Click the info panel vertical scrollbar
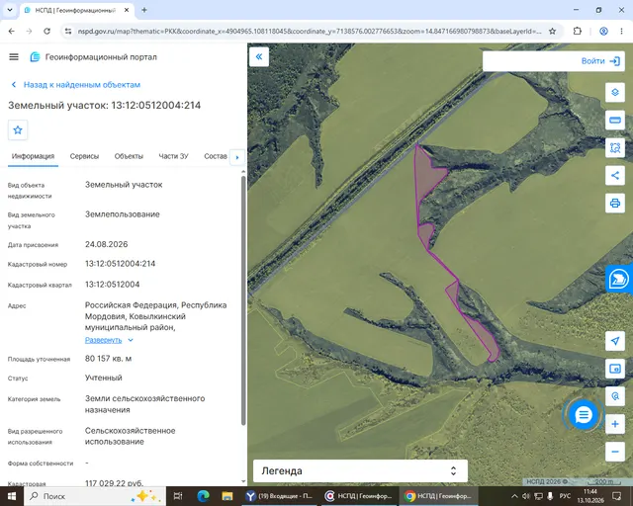 pos(243,299)
